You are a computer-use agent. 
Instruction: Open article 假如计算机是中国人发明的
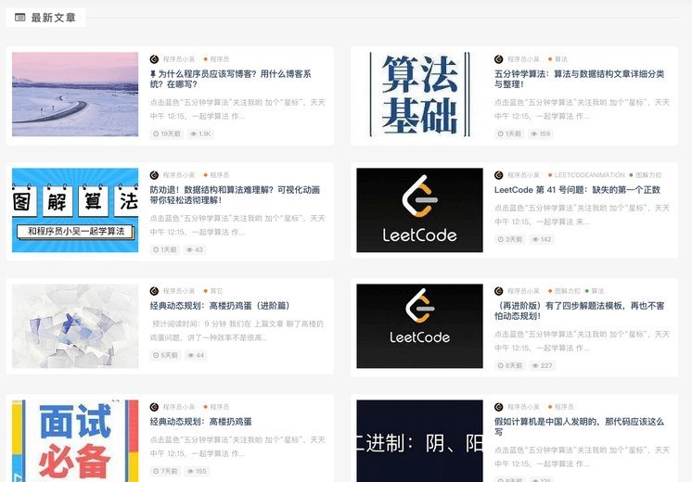tap(579, 426)
